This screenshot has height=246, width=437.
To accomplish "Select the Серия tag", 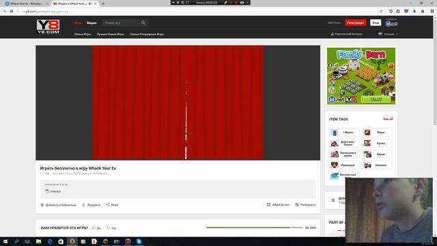I will (377, 154).
